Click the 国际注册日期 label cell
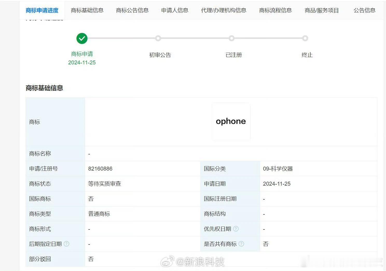The width and height of the screenshot is (386, 271). click(230, 199)
